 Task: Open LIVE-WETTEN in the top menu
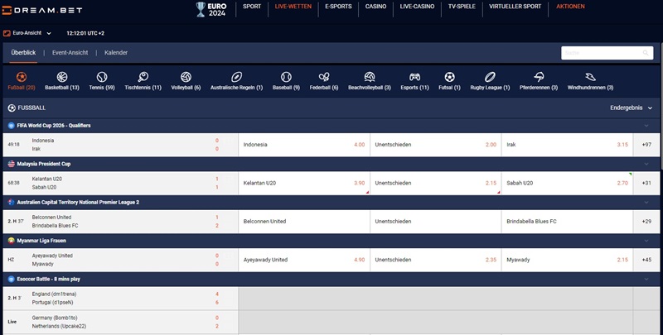(x=293, y=7)
